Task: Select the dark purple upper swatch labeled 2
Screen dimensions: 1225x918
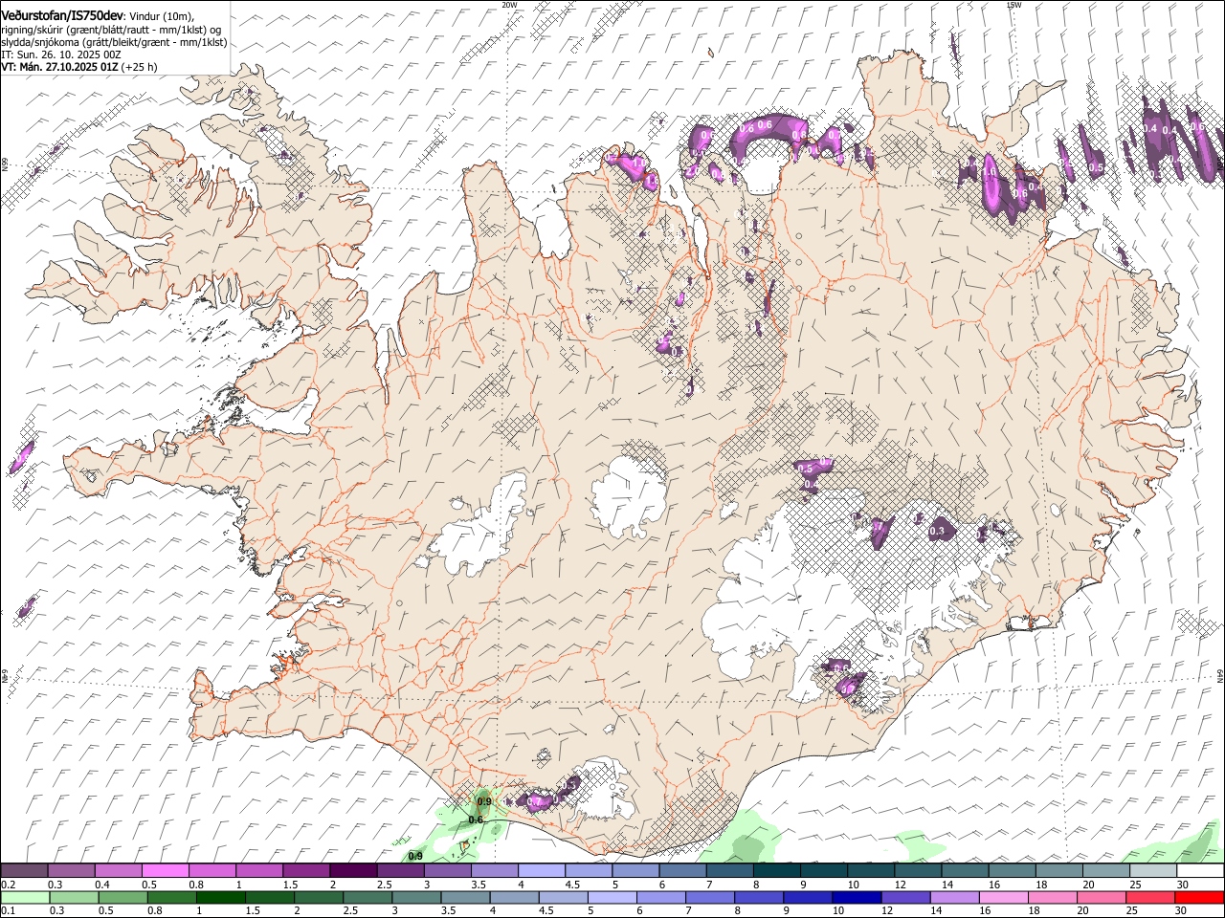Action: 353,871
